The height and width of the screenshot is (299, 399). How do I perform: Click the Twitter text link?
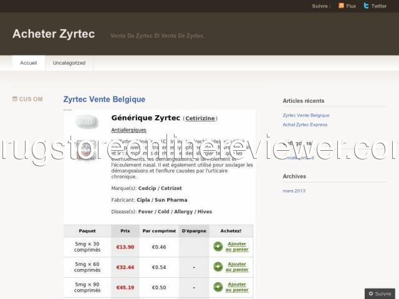click(x=379, y=6)
